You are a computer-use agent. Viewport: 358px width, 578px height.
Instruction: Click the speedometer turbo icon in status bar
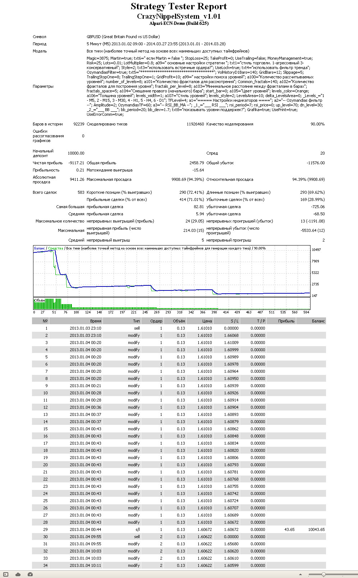coord(30,574)
